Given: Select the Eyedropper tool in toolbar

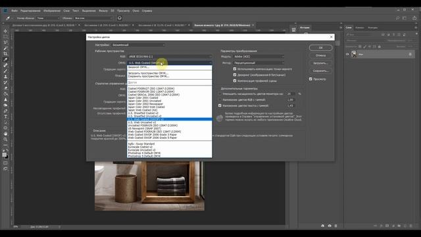Looking at the screenshot, I should (5, 60).
